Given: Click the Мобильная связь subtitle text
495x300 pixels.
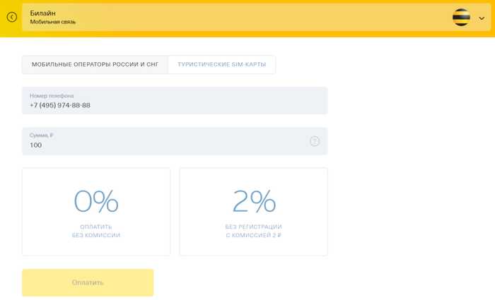Looking at the screenshot, I should point(53,22).
